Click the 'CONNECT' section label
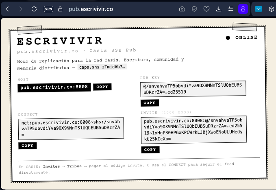 click(x=28, y=114)
